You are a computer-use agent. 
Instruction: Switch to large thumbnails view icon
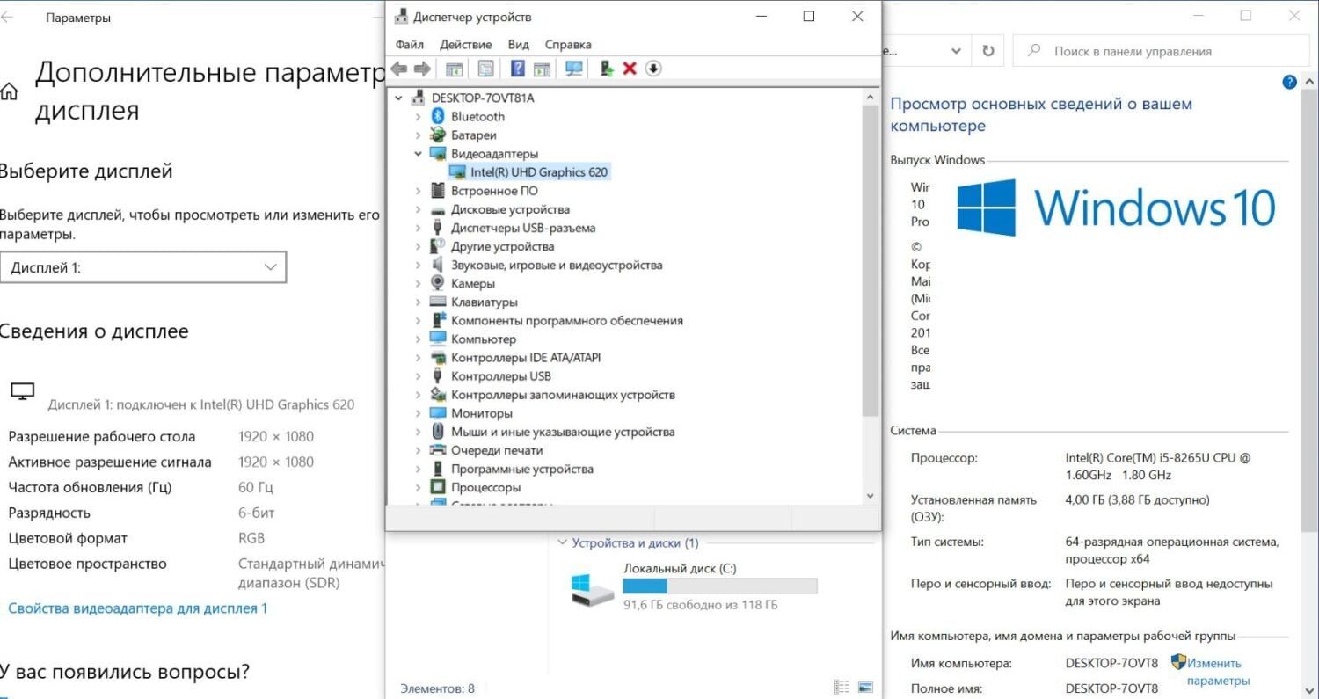866,688
